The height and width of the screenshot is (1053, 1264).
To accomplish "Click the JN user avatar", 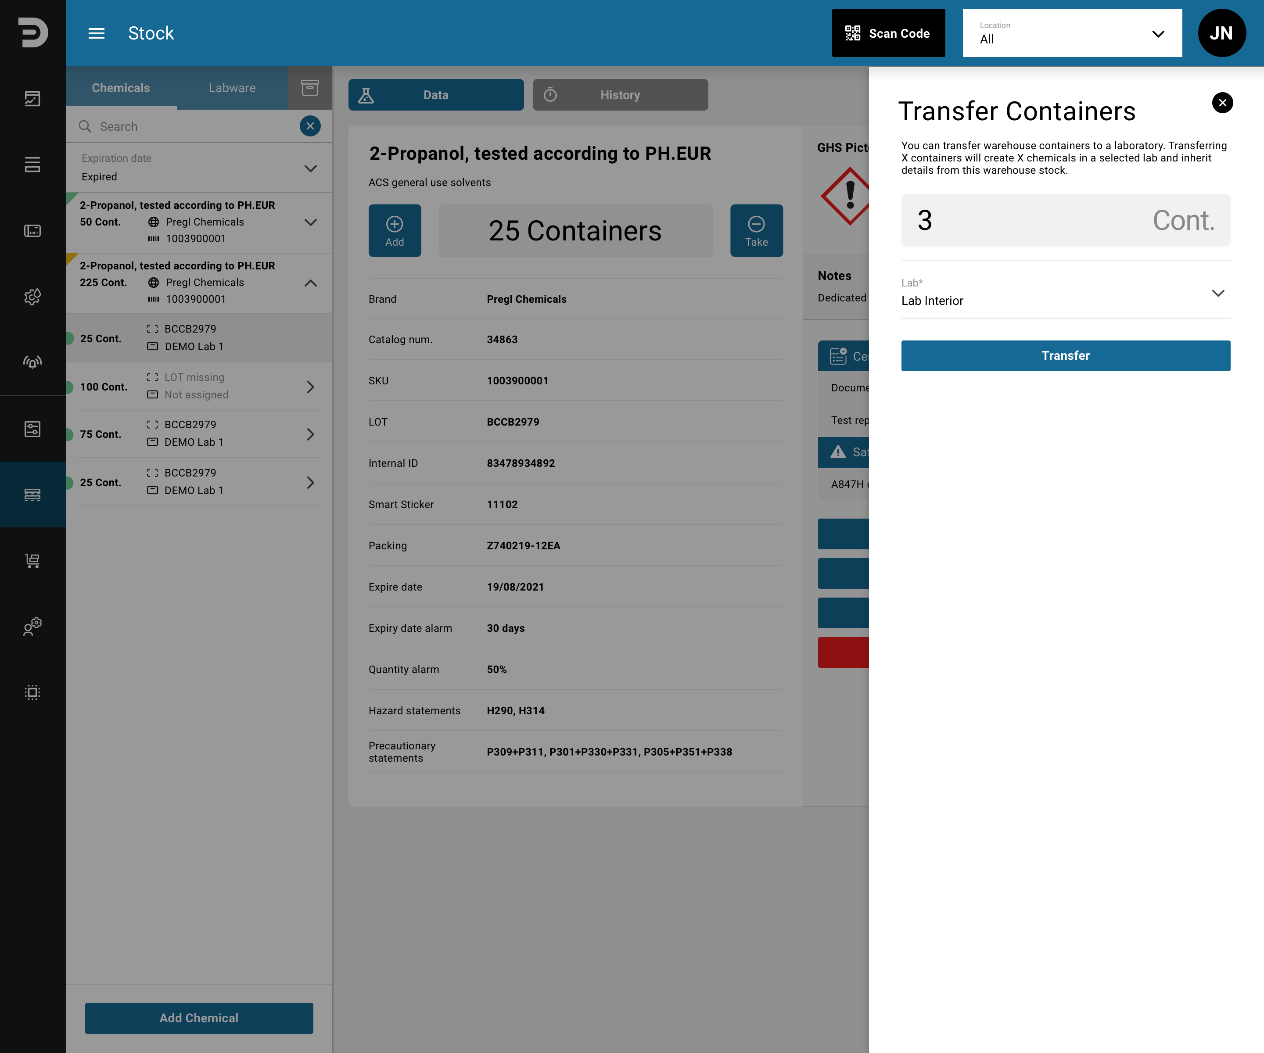I will pyautogui.click(x=1221, y=33).
